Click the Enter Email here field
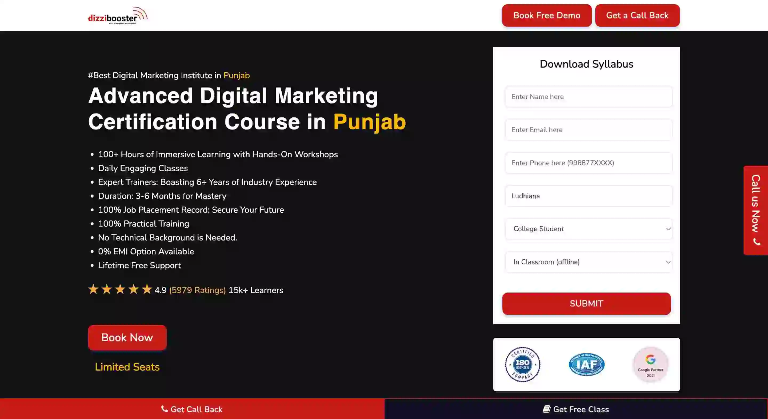Viewport: 768px width, 419px height. click(x=588, y=130)
